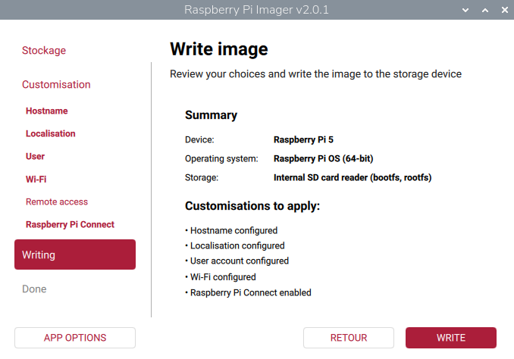
Task: Start writing with the WRITE button
Action: [x=451, y=338]
